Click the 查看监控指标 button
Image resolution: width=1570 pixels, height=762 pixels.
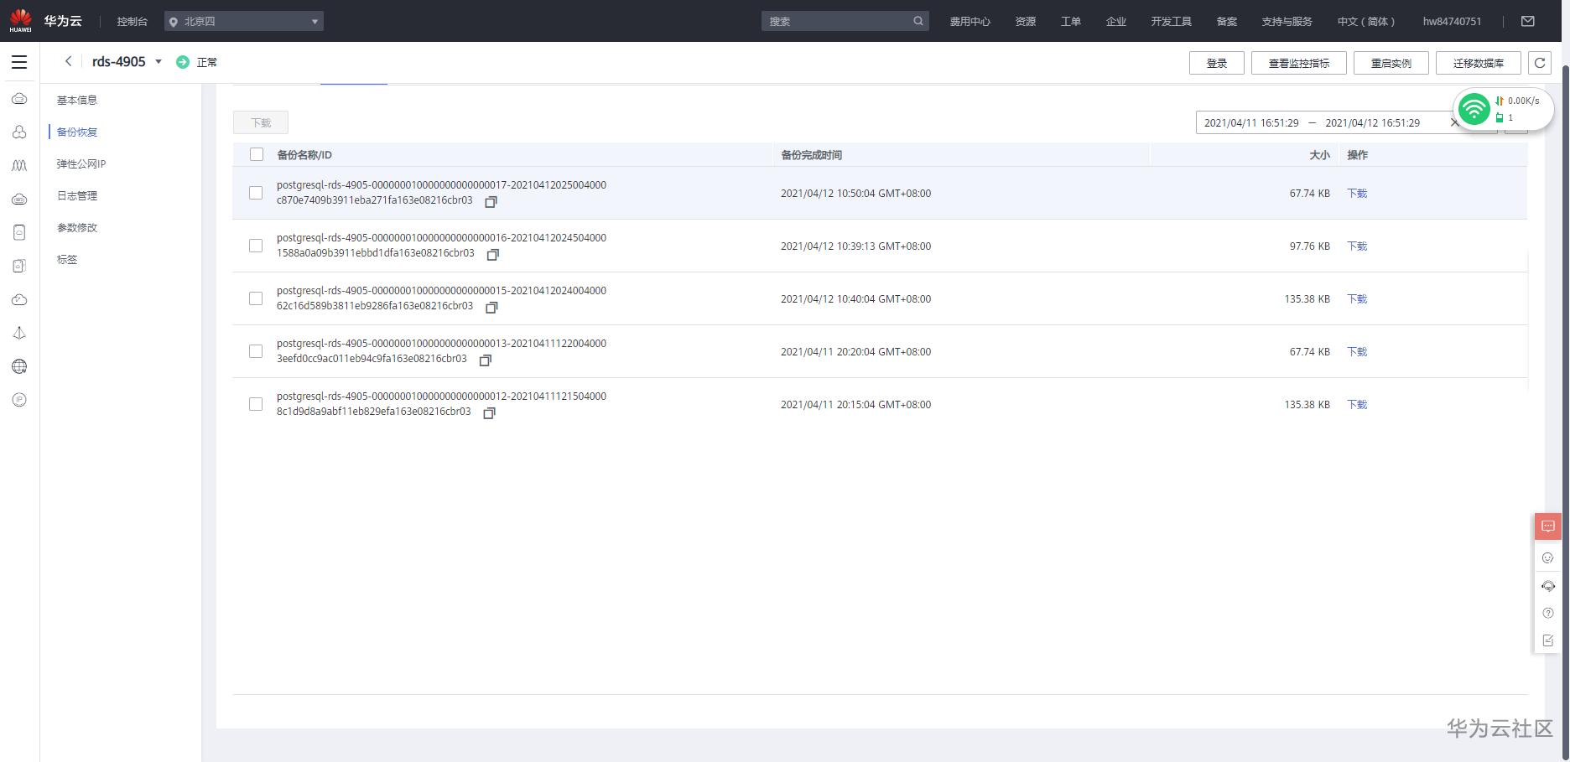point(1299,63)
